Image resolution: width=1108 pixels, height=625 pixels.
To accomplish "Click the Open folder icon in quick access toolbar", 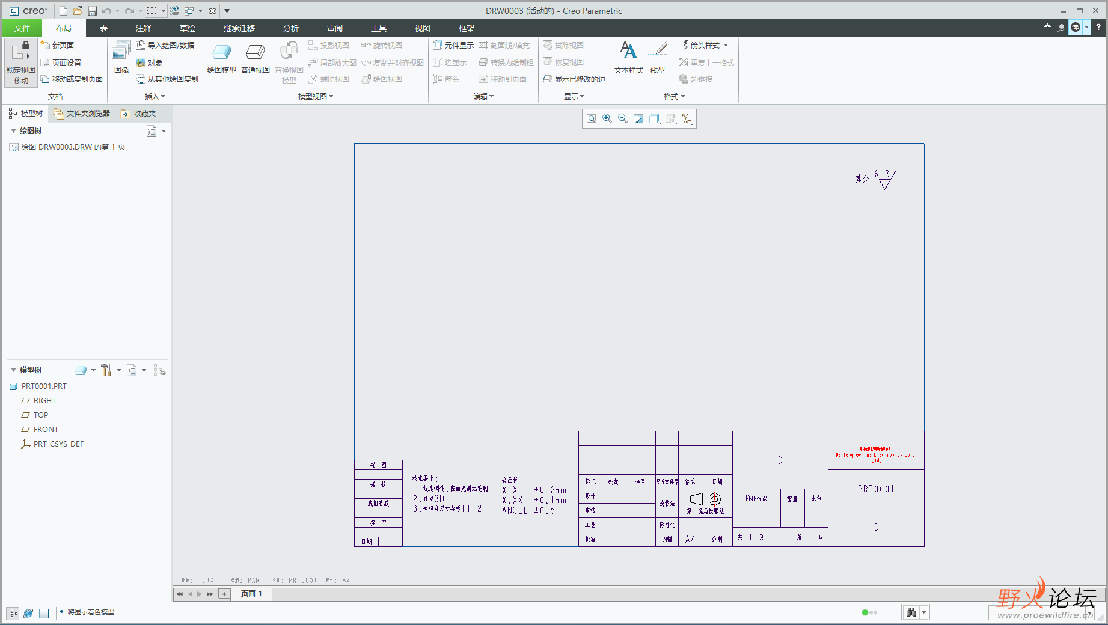I will [x=78, y=11].
